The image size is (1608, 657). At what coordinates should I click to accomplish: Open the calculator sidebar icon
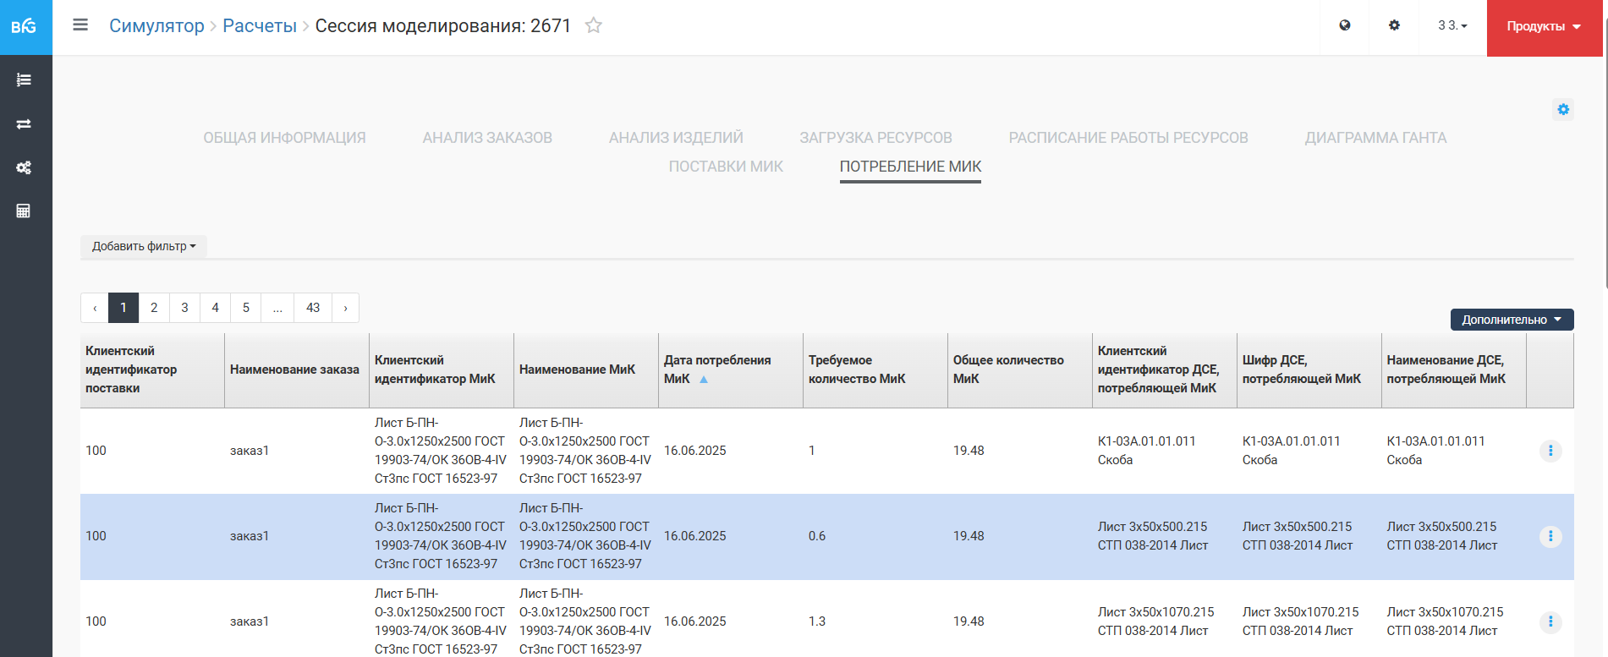(24, 211)
